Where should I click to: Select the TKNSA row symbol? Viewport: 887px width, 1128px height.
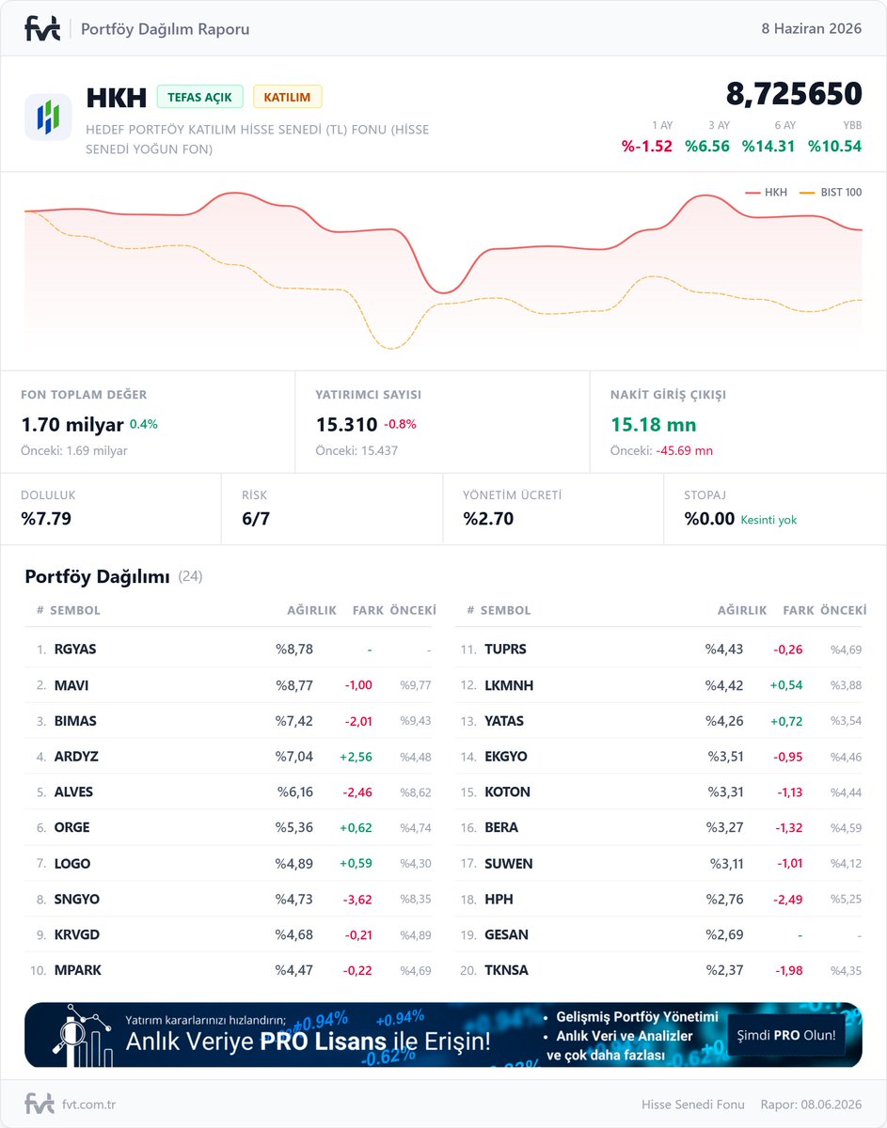pyautogui.click(x=506, y=970)
